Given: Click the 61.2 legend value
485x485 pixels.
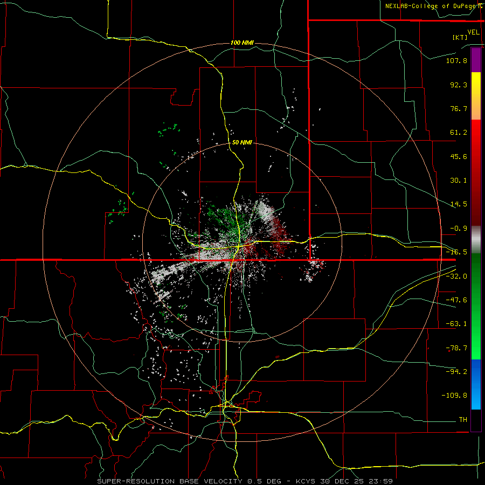Looking at the screenshot, I should tap(459, 133).
